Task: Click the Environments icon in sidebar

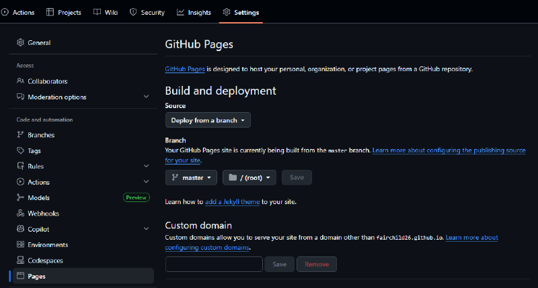Action: click(x=20, y=245)
